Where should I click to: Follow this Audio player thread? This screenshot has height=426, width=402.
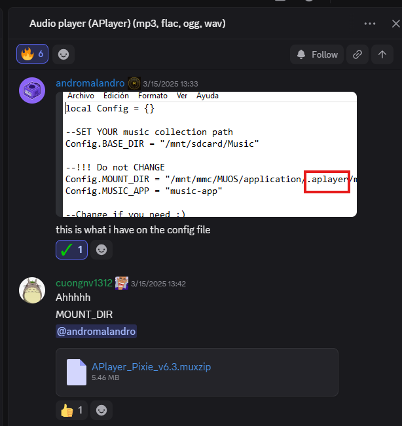click(317, 54)
